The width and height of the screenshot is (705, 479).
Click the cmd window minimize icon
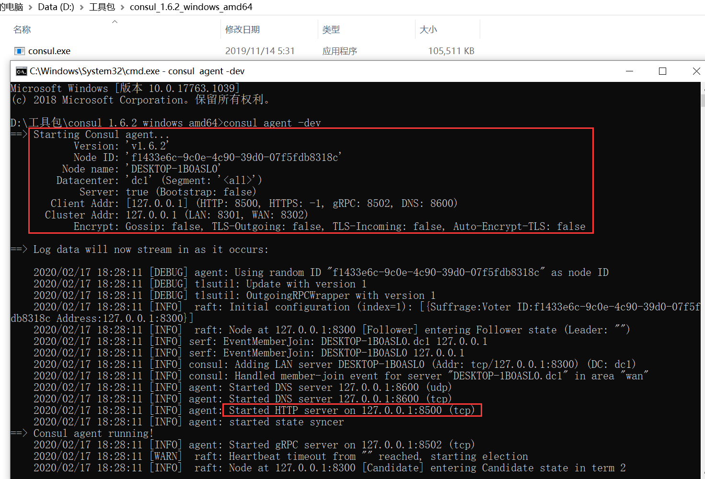pos(629,71)
